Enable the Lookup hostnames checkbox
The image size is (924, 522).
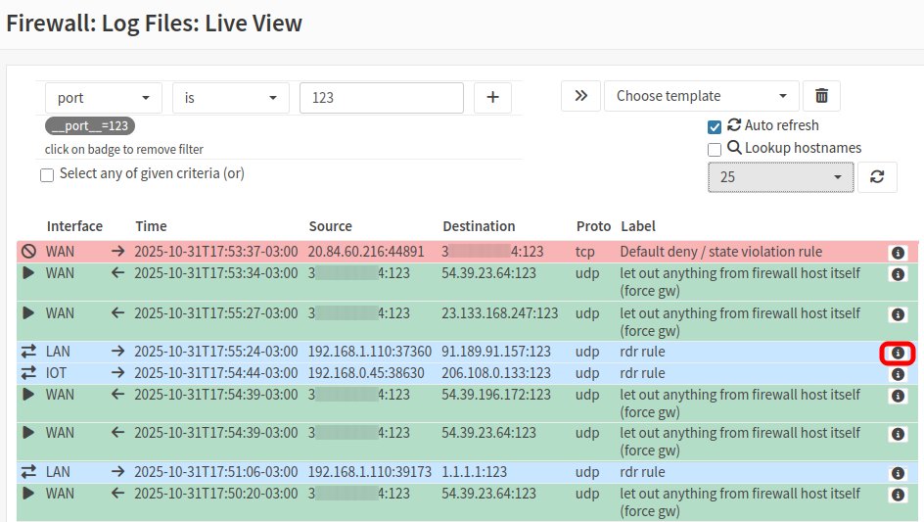715,149
